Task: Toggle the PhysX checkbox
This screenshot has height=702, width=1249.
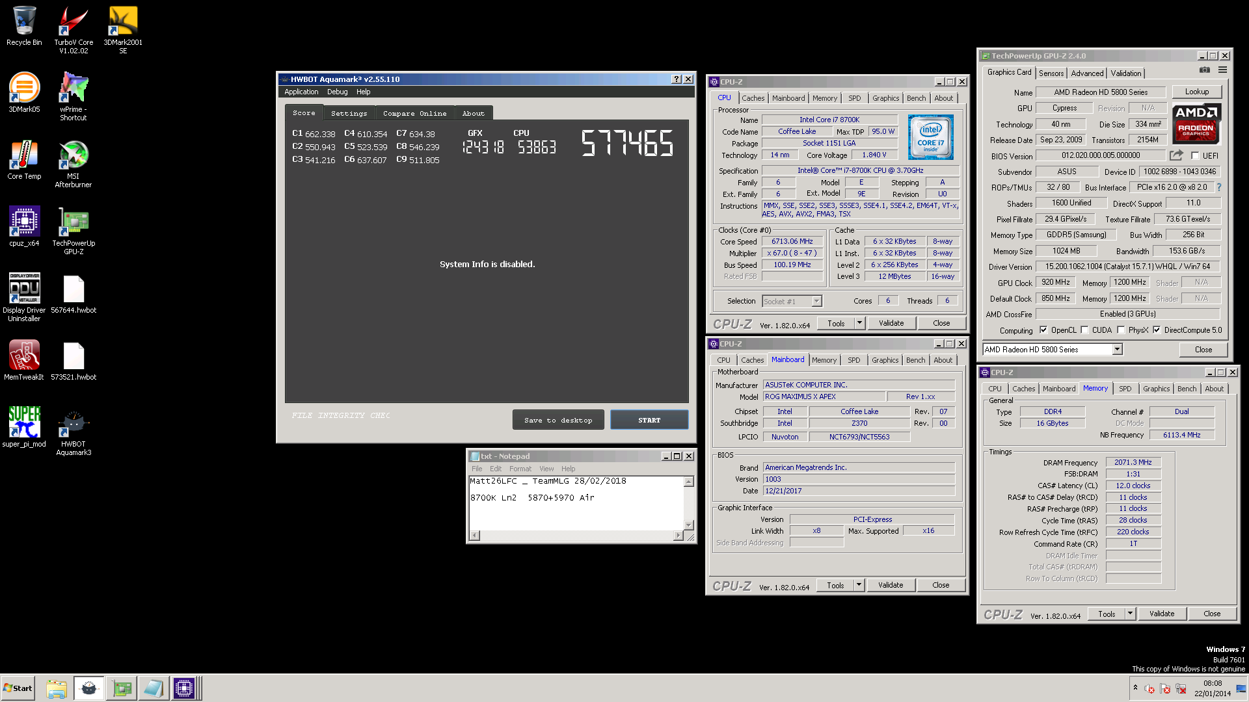Action: click(x=1121, y=330)
